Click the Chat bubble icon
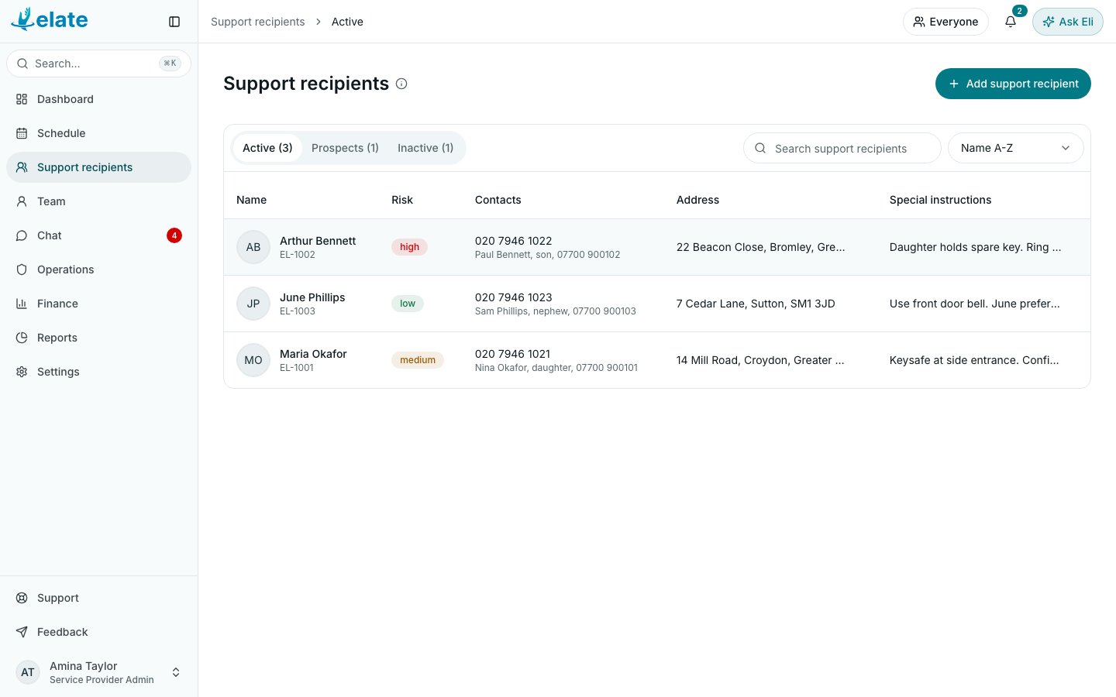This screenshot has width=1116, height=697. pyautogui.click(x=22, y=235)
